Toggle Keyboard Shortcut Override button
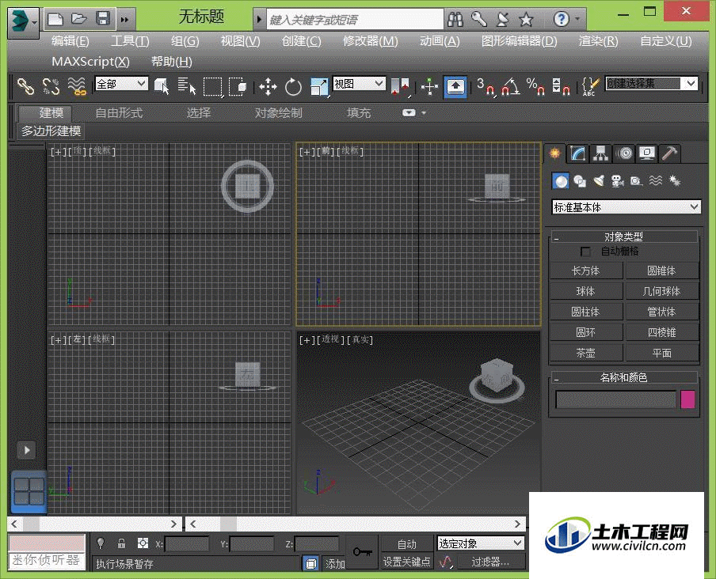The image size is (716, 579). tap(455, 87)
